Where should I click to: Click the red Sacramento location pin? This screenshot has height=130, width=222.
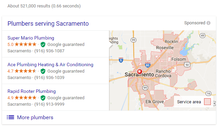[139, 72]
